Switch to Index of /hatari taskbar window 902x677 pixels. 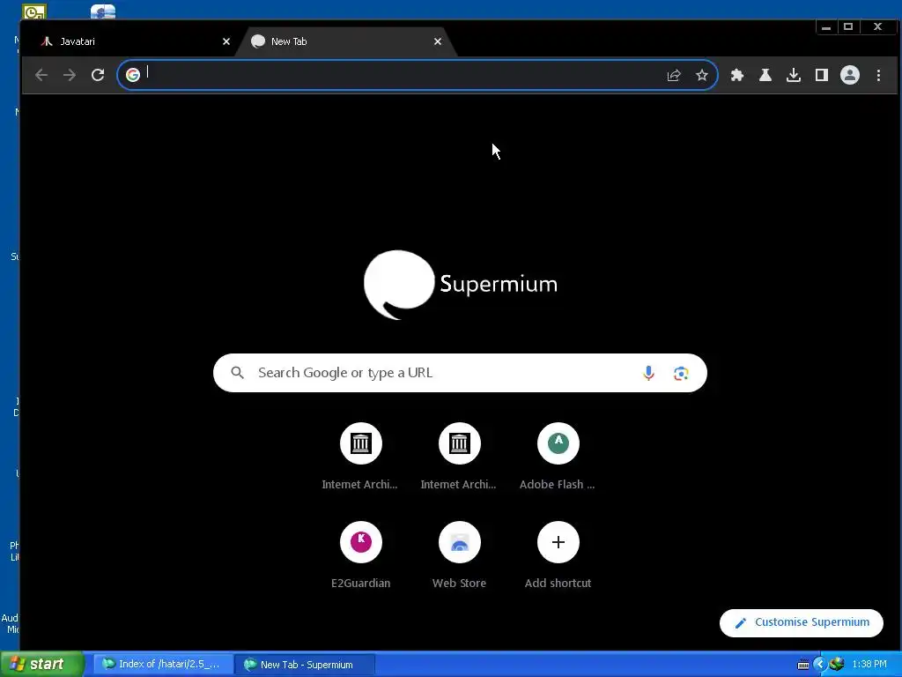tap(163, 665)
